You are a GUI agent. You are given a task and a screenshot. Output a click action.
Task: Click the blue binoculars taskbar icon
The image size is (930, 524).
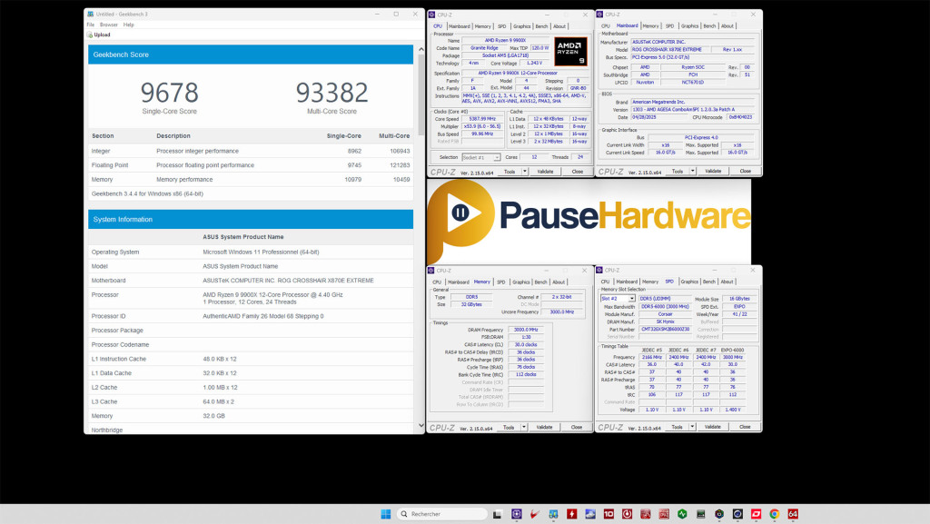point(553,514)
